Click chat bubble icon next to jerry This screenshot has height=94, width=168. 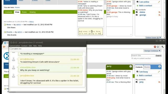(136, 82)
